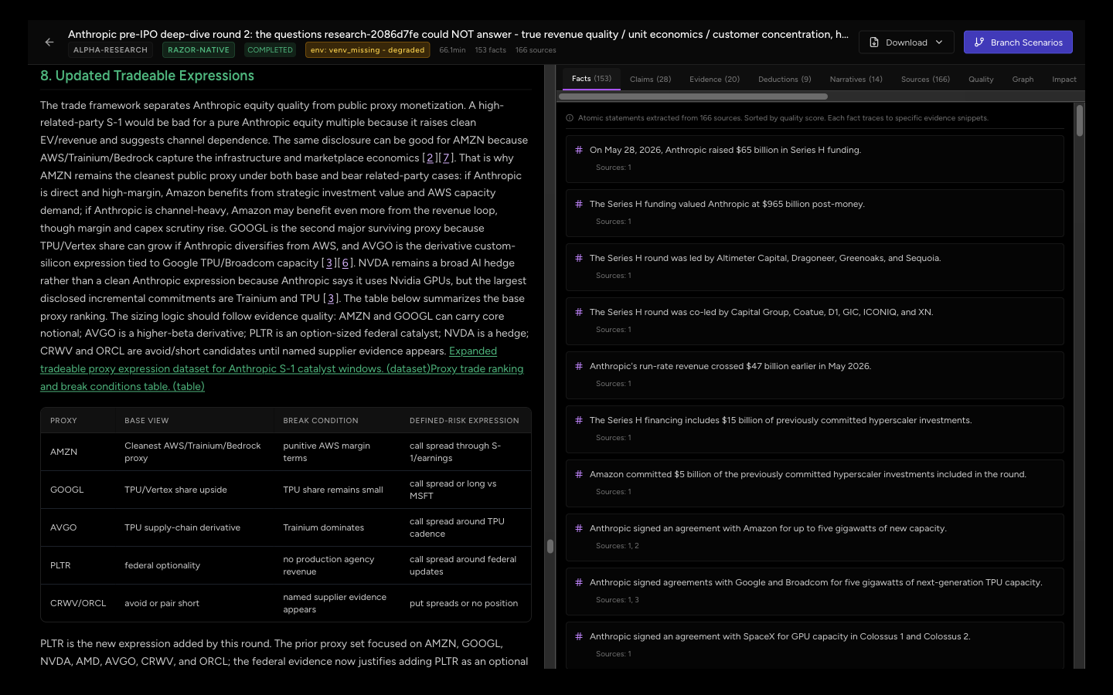Switch to the Sources (166) tab
Image resolution: width=1113 pixels, height=695 pixels.
point(925,80)
